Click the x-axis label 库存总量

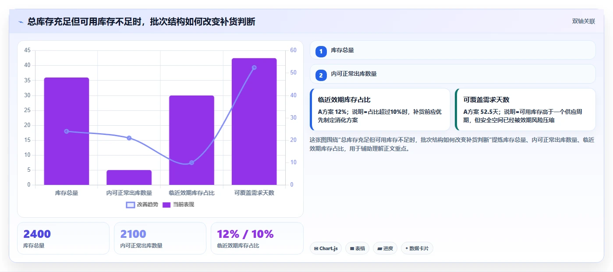pyautogui.click(x=67, y=193)
